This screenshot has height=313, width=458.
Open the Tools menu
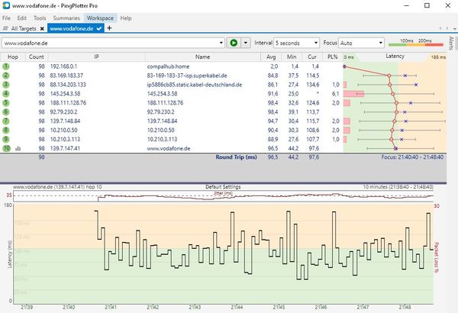click(39, 17)
